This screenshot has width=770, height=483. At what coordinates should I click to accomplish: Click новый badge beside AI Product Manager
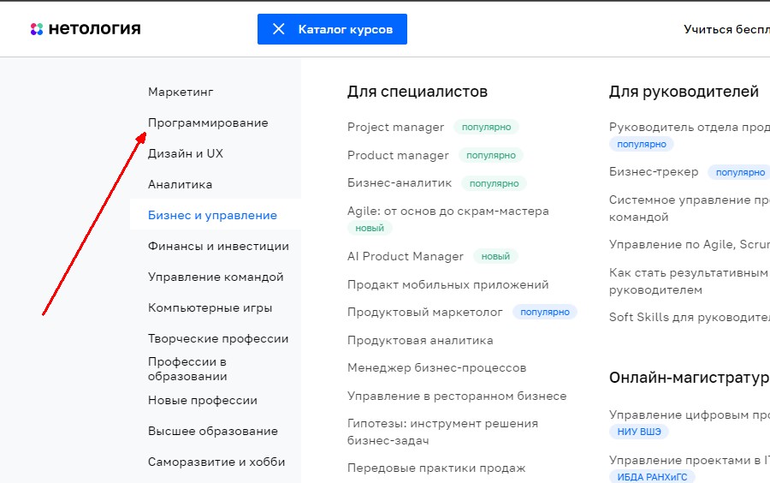495,256
